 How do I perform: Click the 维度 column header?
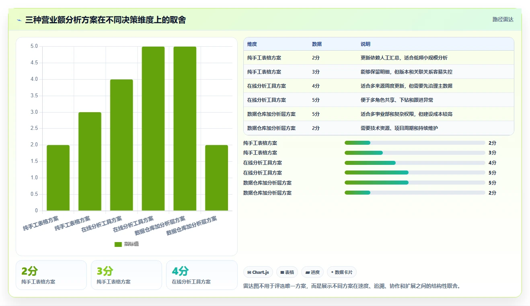[x=252, y=44]
